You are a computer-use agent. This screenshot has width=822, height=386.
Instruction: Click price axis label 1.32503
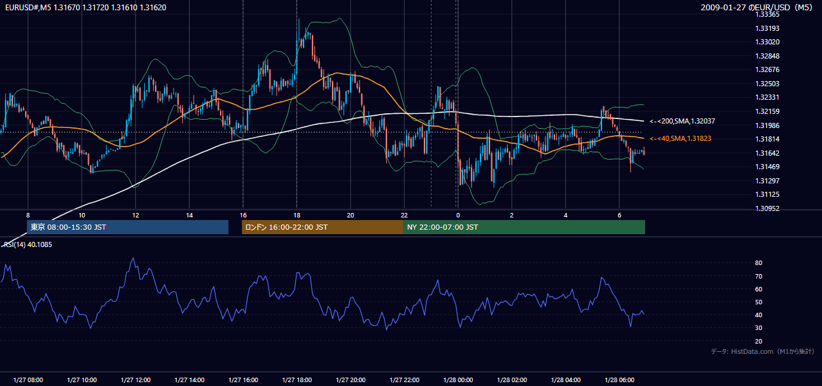click(x=767, y=84)
